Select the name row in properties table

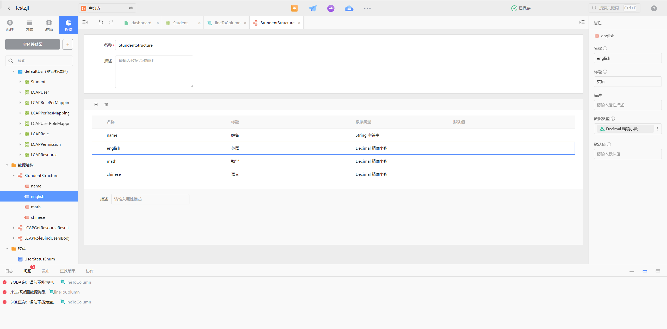pos(333,135)
